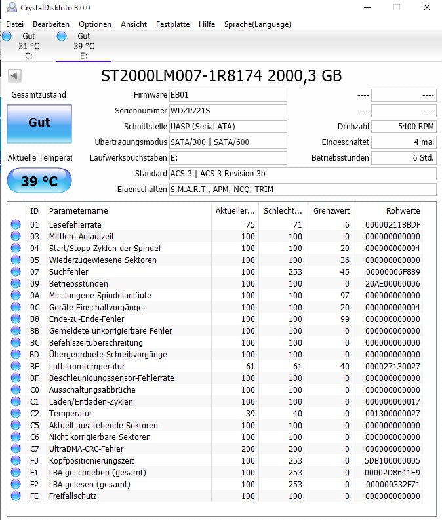Click status orb for Aktuell ausstehende Sektoren

(x=16, y=425)
